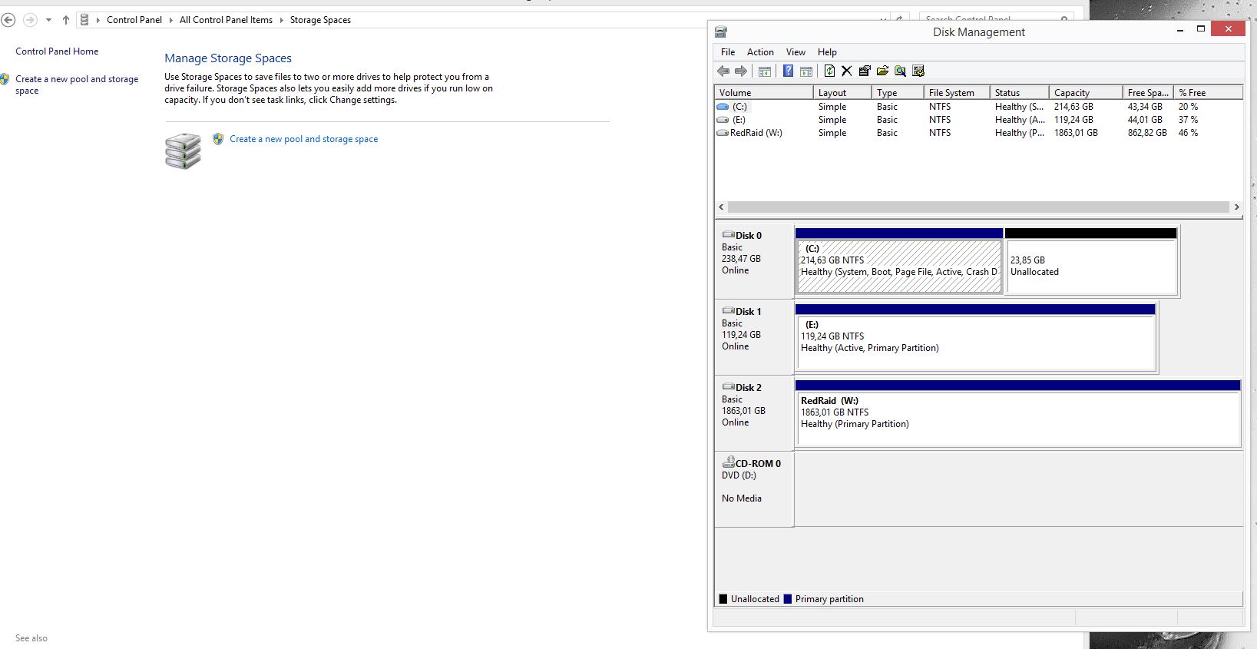The height and width of the screenshot is (649, 1257).
Task: Open recent locations dropdown arrow in Control Panel
Action: tap(48, 20)
